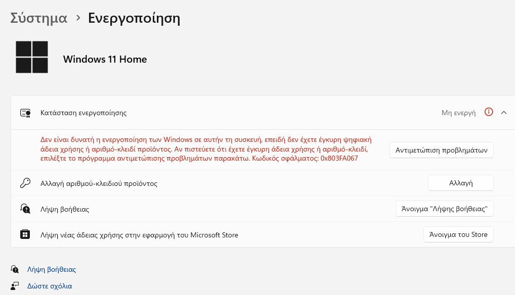Click the Μη ενεργή status text
The image size is (515, 295).
tap(458, 113)
